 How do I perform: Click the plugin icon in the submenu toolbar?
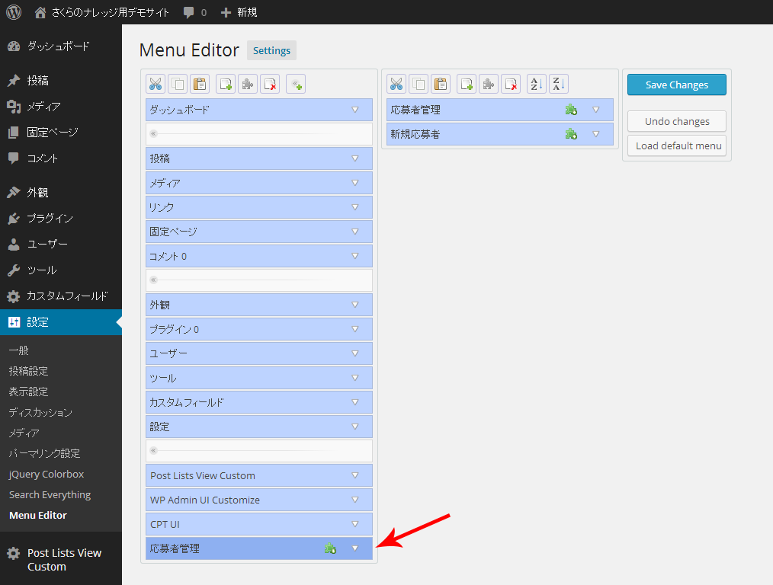click(489, 85)
